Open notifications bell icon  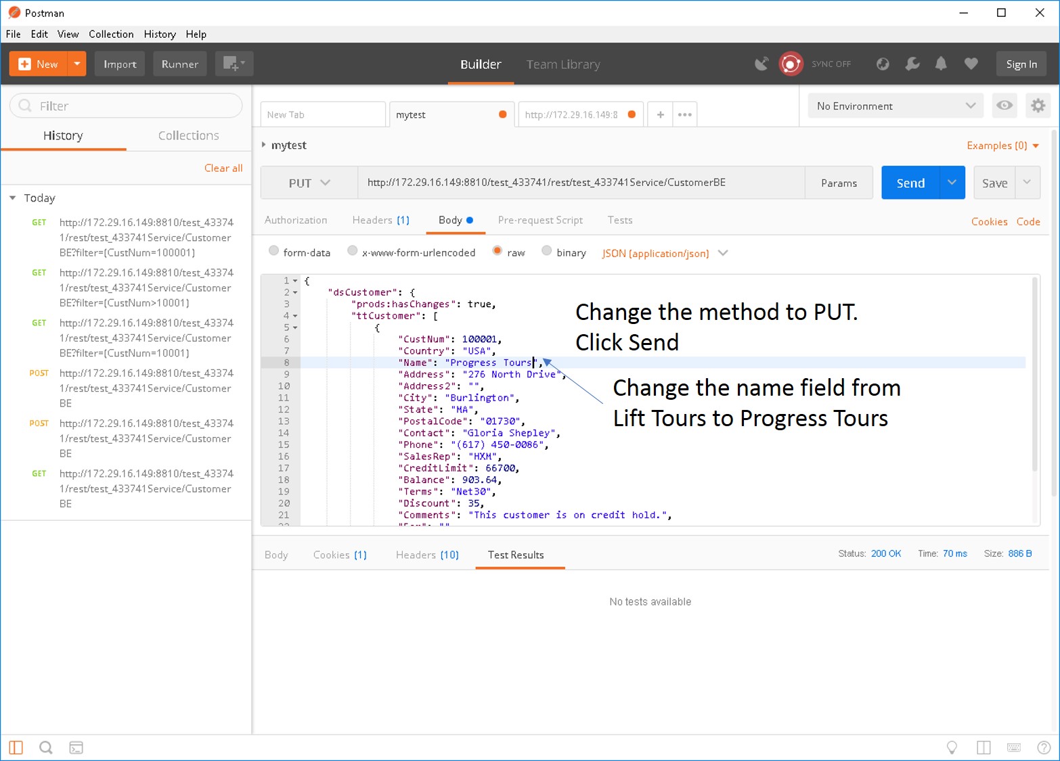pyautogui.click(x=941, y=64)
